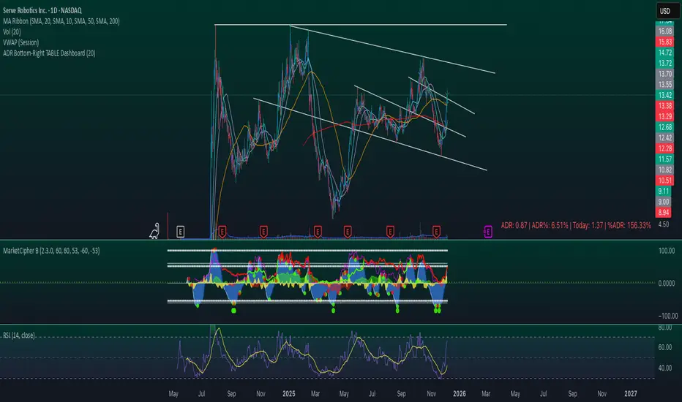Click the red 15.83 price label
The image size is (682, 402).
(664, 42)
